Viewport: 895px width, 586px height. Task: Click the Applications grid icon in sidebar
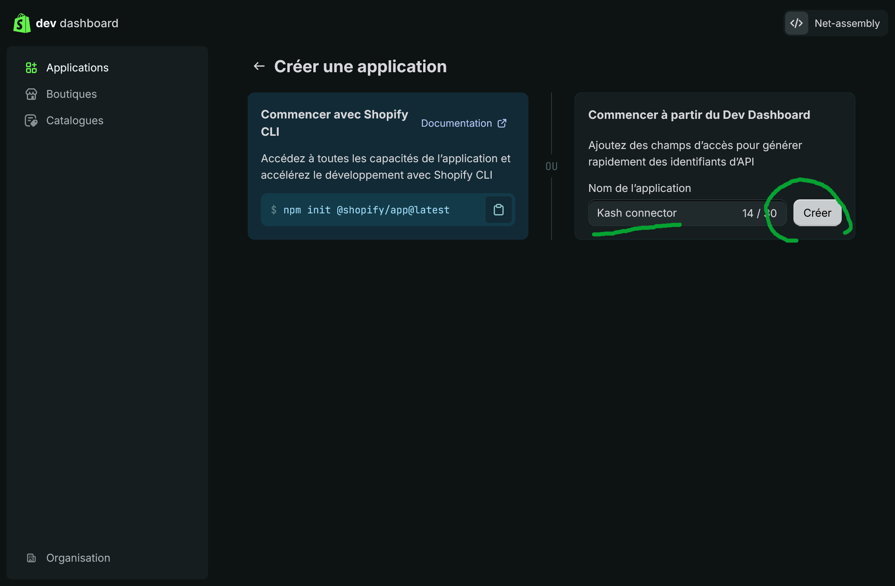[x=31, y=68]
